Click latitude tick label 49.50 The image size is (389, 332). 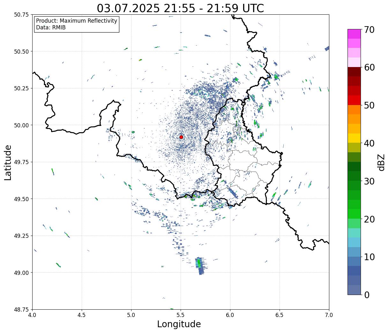tap(21, 199)
